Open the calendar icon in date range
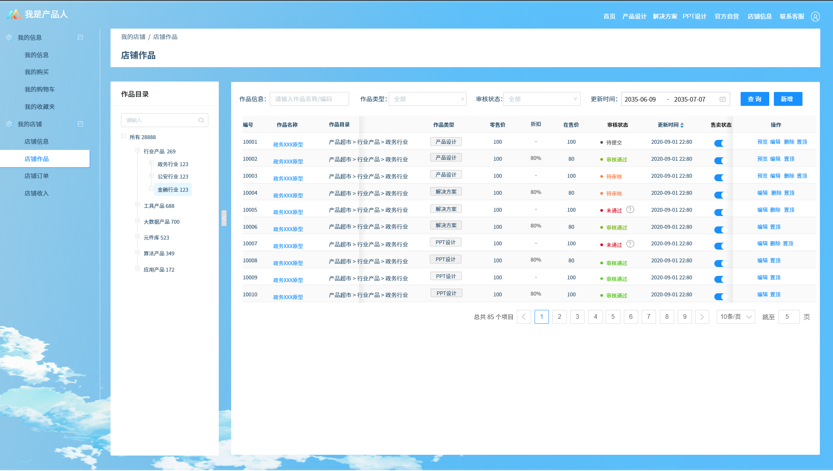Screen dimensions: 833x471 pos(722,99)
